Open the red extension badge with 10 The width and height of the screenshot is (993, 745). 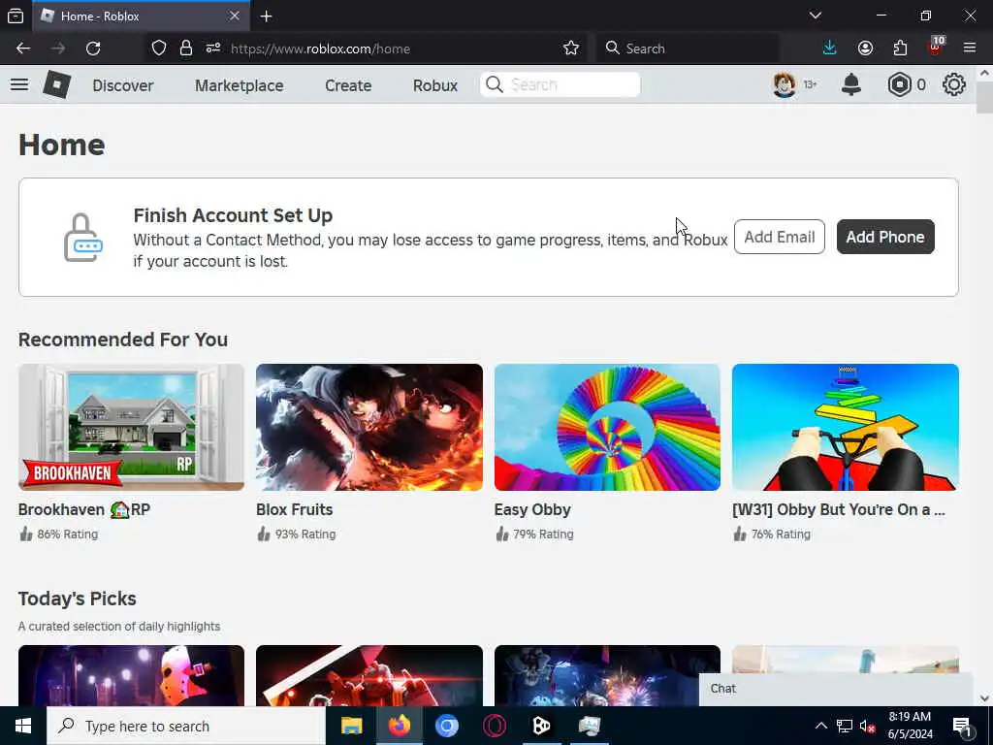936,47
